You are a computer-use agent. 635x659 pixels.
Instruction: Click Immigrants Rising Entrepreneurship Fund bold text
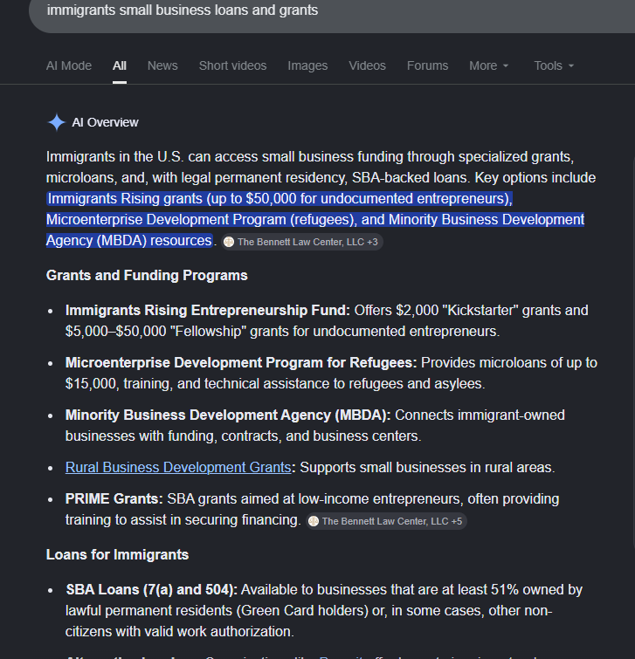pyautogui.click(x=207, y=310)
